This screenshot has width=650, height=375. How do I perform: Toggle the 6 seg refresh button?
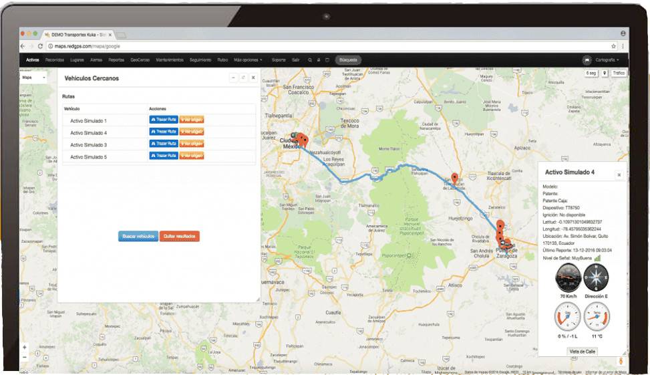coord(591,73)
